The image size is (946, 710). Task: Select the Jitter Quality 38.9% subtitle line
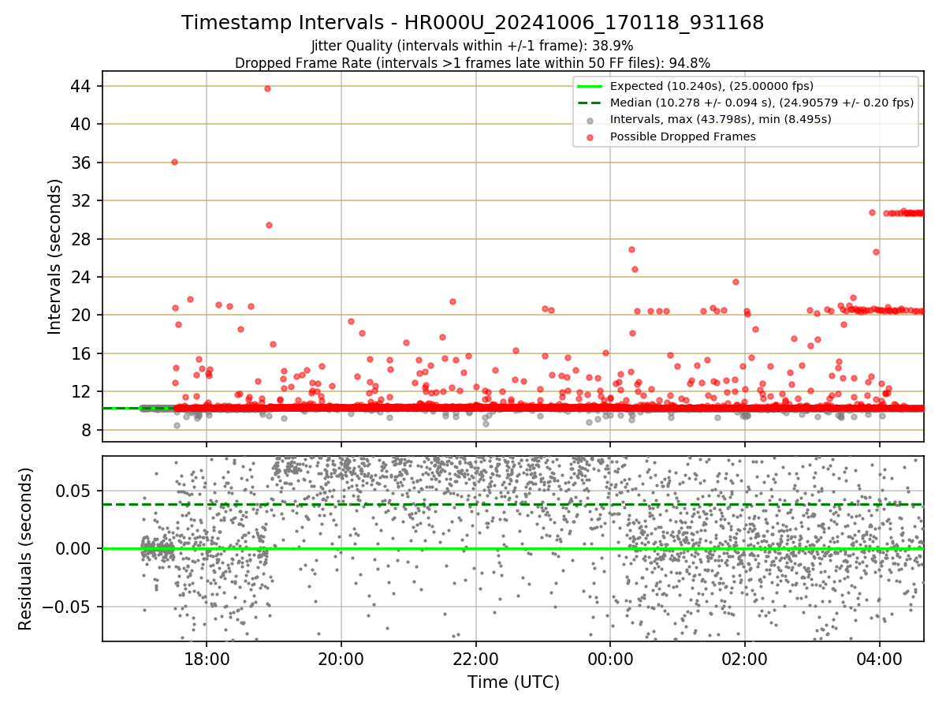pyautogui.click(x=472, y=46)
